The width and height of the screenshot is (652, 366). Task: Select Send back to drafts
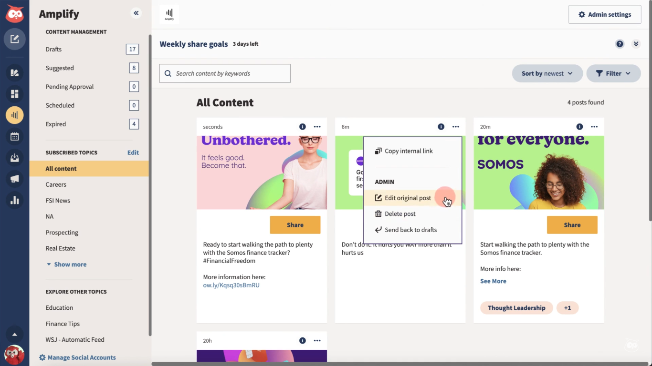412,230
